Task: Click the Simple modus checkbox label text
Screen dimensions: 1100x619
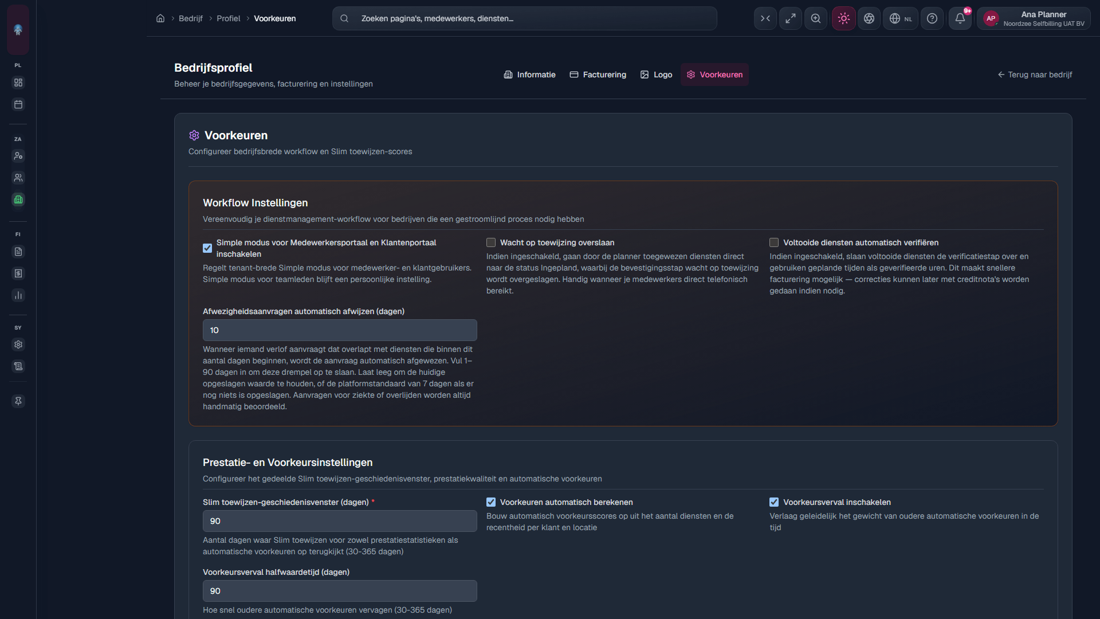Action: [x=327, y=248]
